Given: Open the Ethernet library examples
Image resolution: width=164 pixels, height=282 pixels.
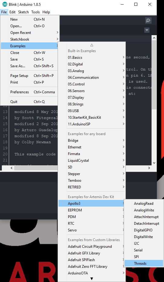Looking at the screenshot, I should coord(92,147).
